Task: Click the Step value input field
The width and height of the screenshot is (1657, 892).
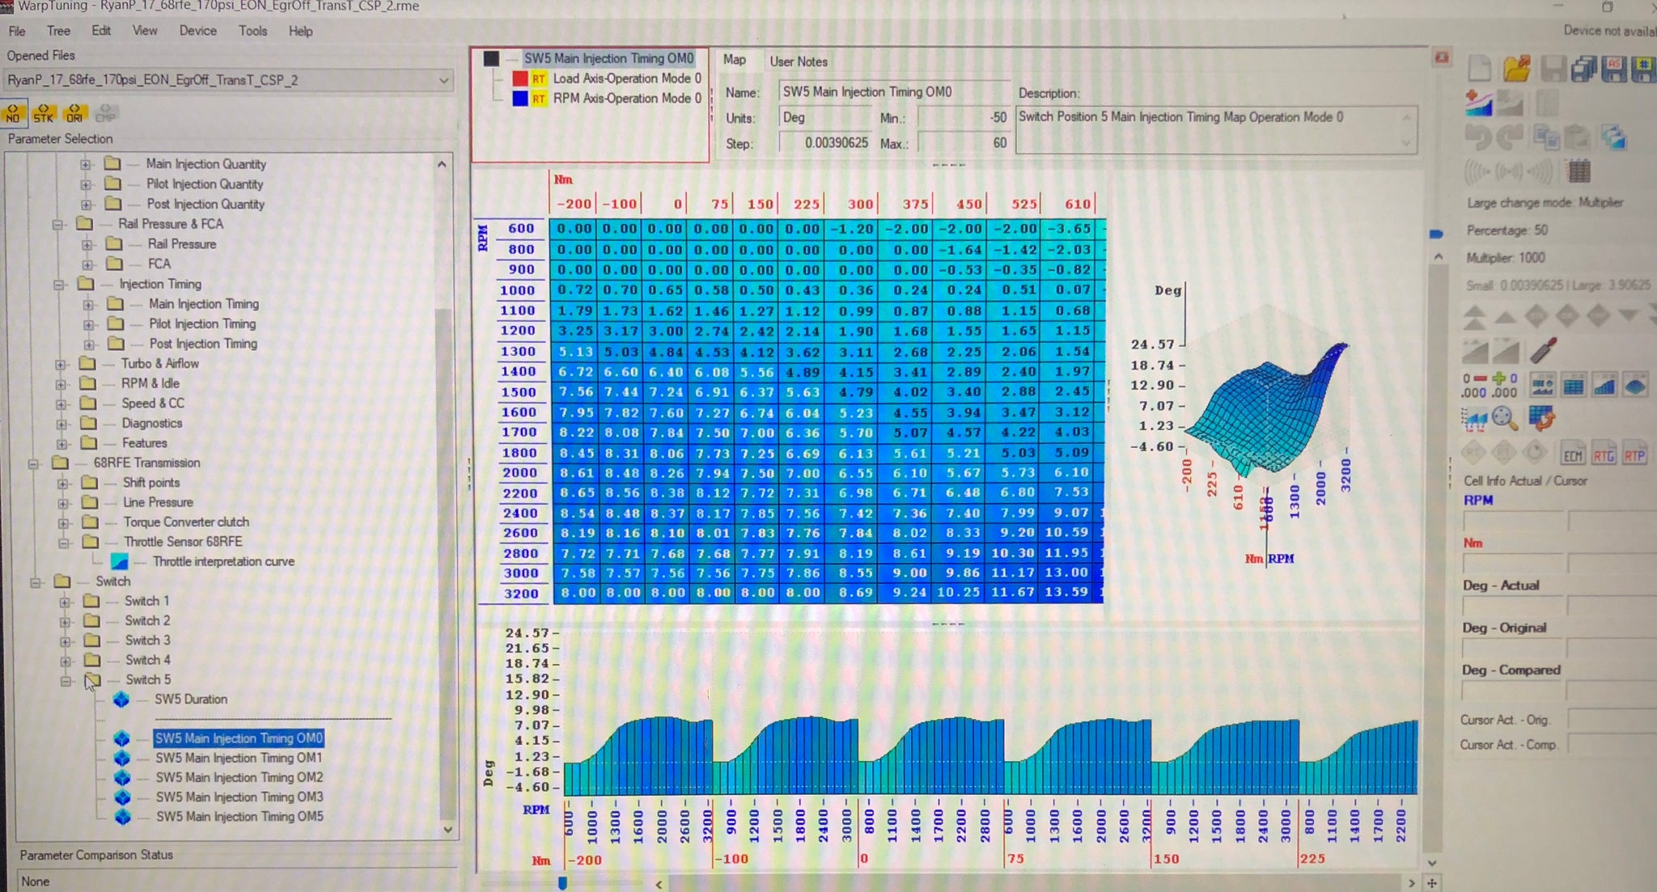Action: coord(825,143)
